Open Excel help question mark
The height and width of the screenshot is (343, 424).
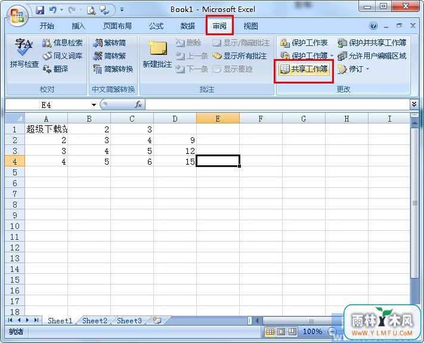(x=373, y=26)
